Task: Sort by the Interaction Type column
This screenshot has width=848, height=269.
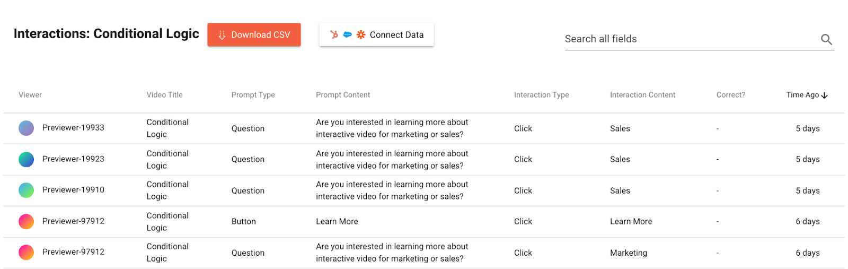Action: tap(541, 95)
